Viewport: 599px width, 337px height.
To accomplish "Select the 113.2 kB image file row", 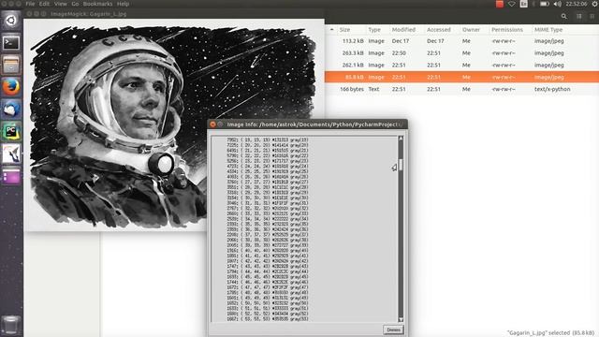I will [x=461, y=41].
